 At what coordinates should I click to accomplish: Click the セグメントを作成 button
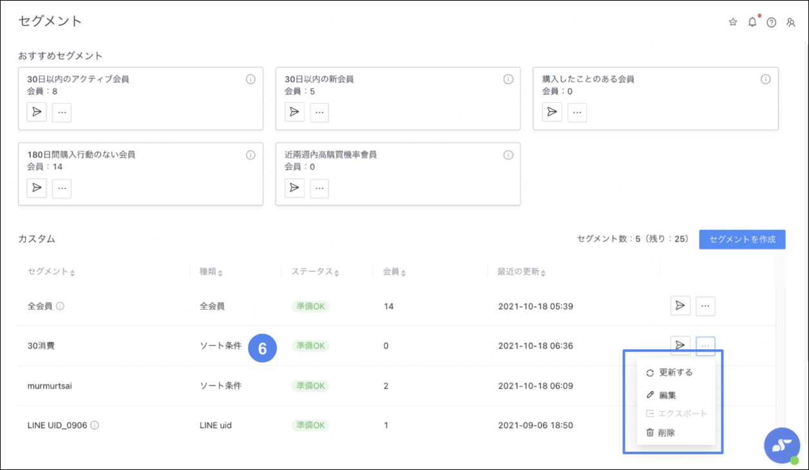[742, 239]
